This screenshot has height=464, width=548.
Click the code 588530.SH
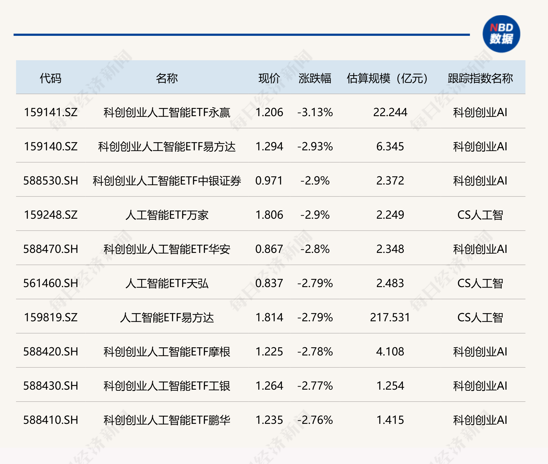[x=51, y=181]
